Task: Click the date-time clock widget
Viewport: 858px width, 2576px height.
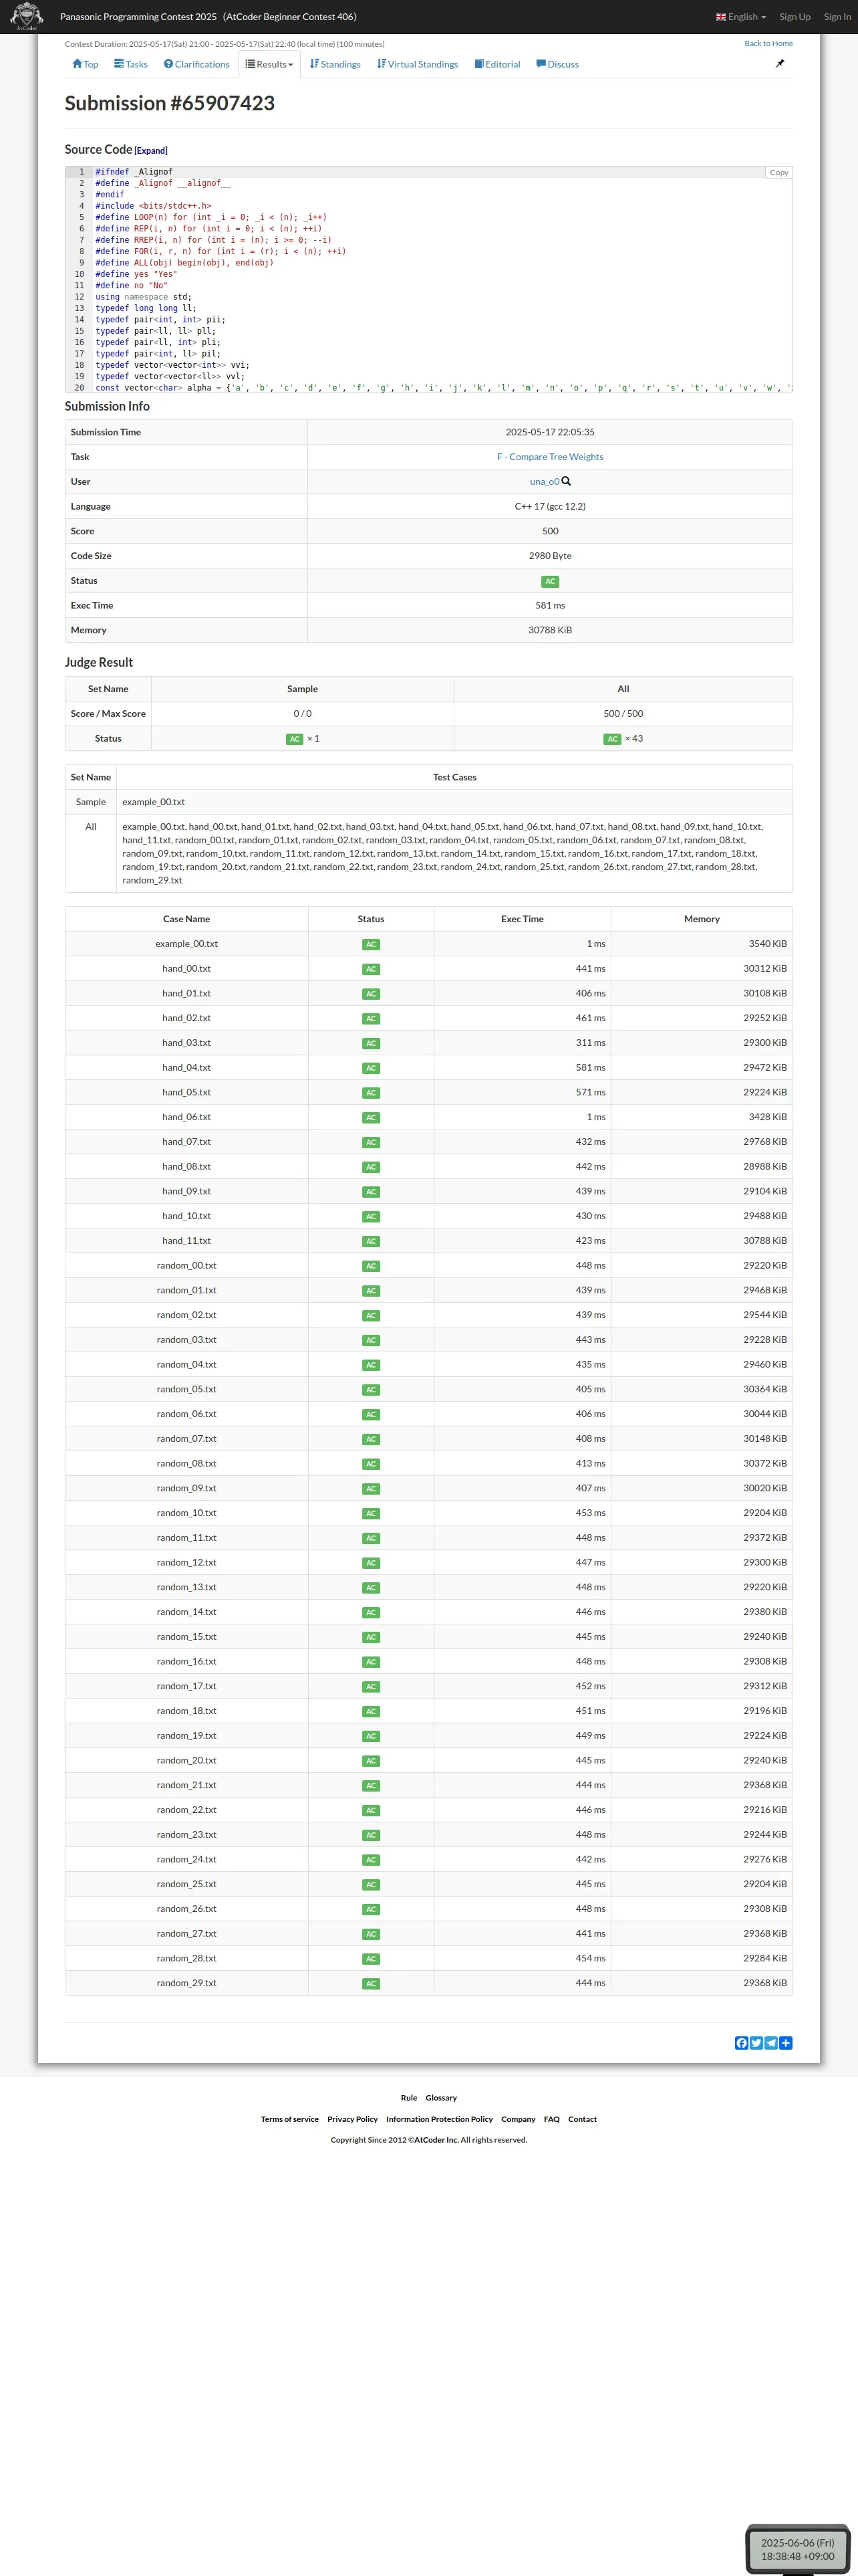Action: (x=797, y=2548)
